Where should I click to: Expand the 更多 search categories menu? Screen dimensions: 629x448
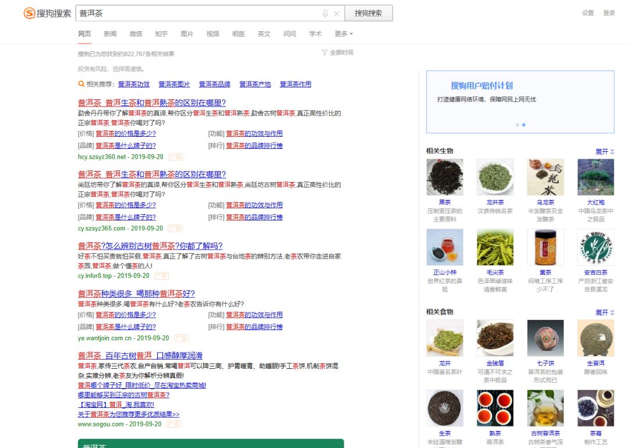tap(344, 34)
